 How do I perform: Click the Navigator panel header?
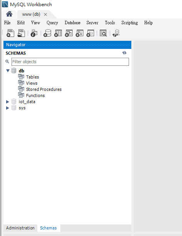(67, 45)
